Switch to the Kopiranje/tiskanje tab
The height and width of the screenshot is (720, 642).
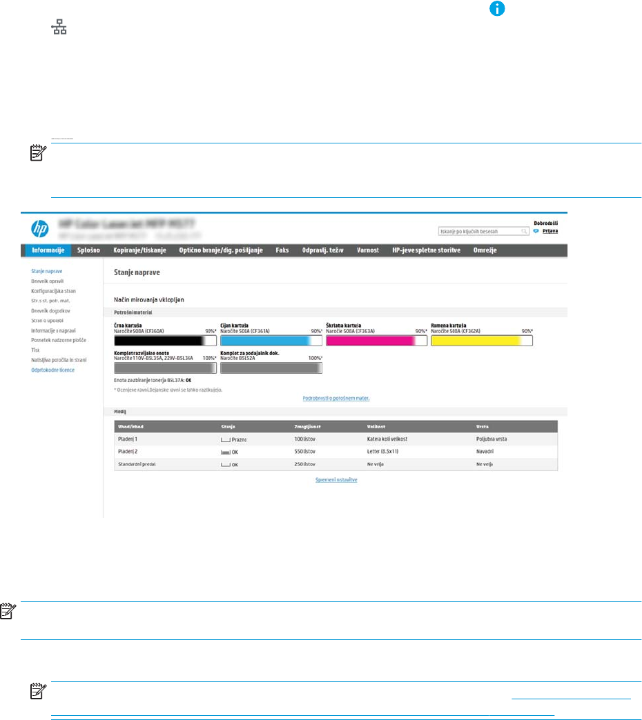coord(139,250)
